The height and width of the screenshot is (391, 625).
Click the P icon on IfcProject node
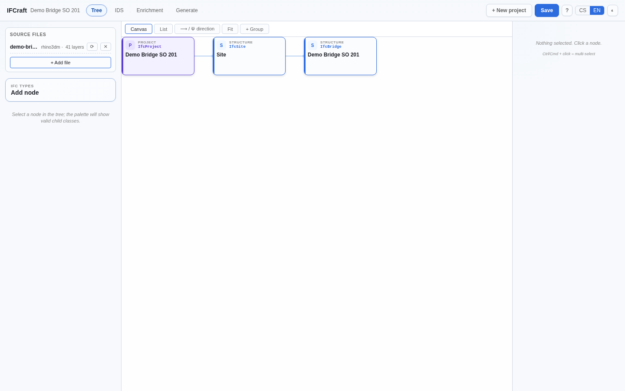pyautogui.click(x=130, y=45)
